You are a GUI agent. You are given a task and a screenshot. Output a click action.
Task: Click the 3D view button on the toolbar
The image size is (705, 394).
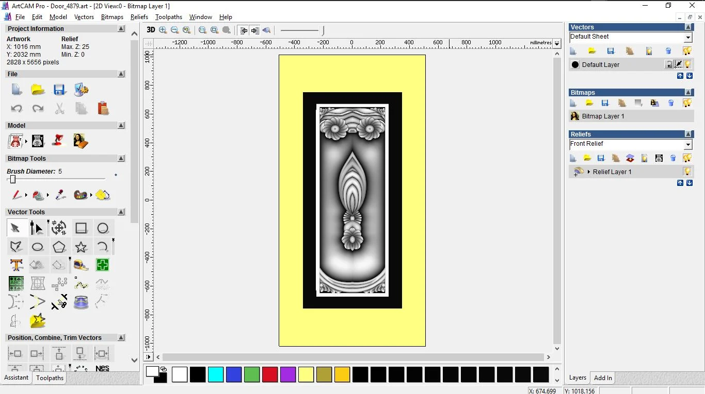(150, 30)
